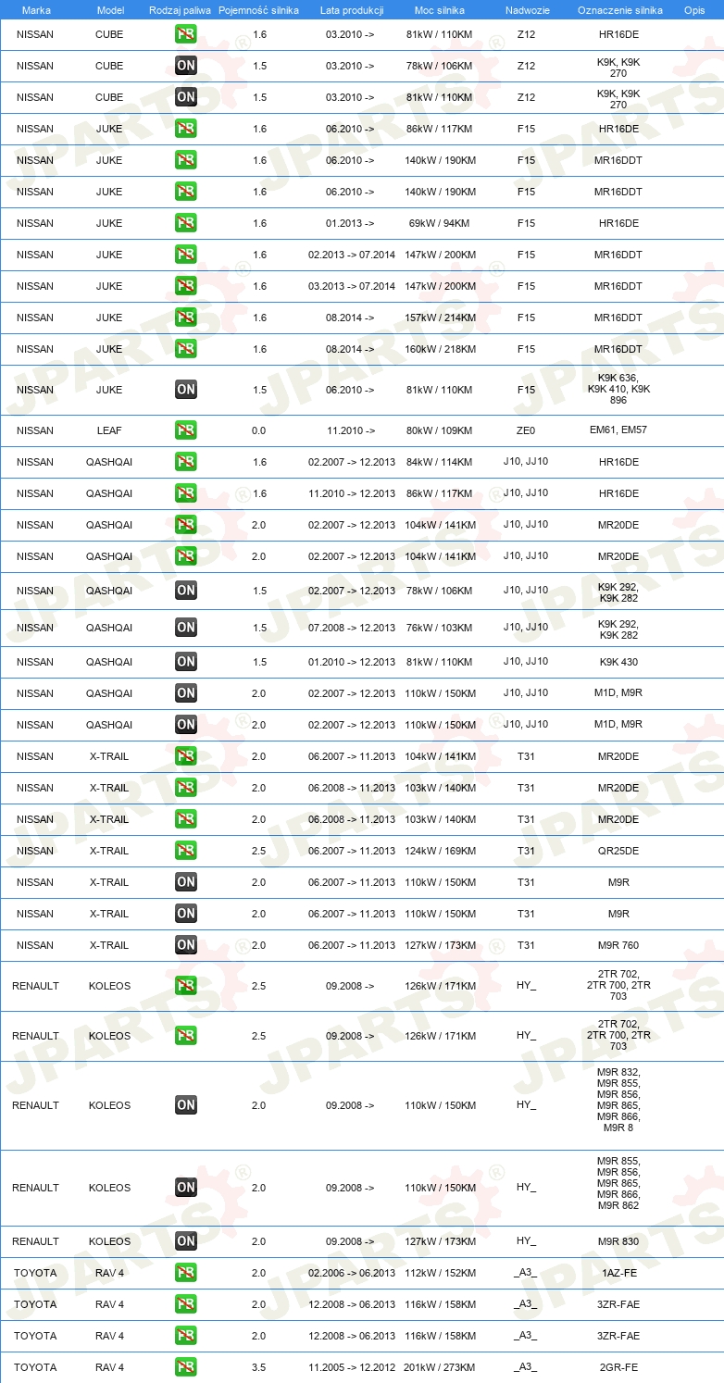The image size is (724, 1383).
Task: Click the ON icon in the X-Trail M9R 760 row
Action: pos(186,945)
